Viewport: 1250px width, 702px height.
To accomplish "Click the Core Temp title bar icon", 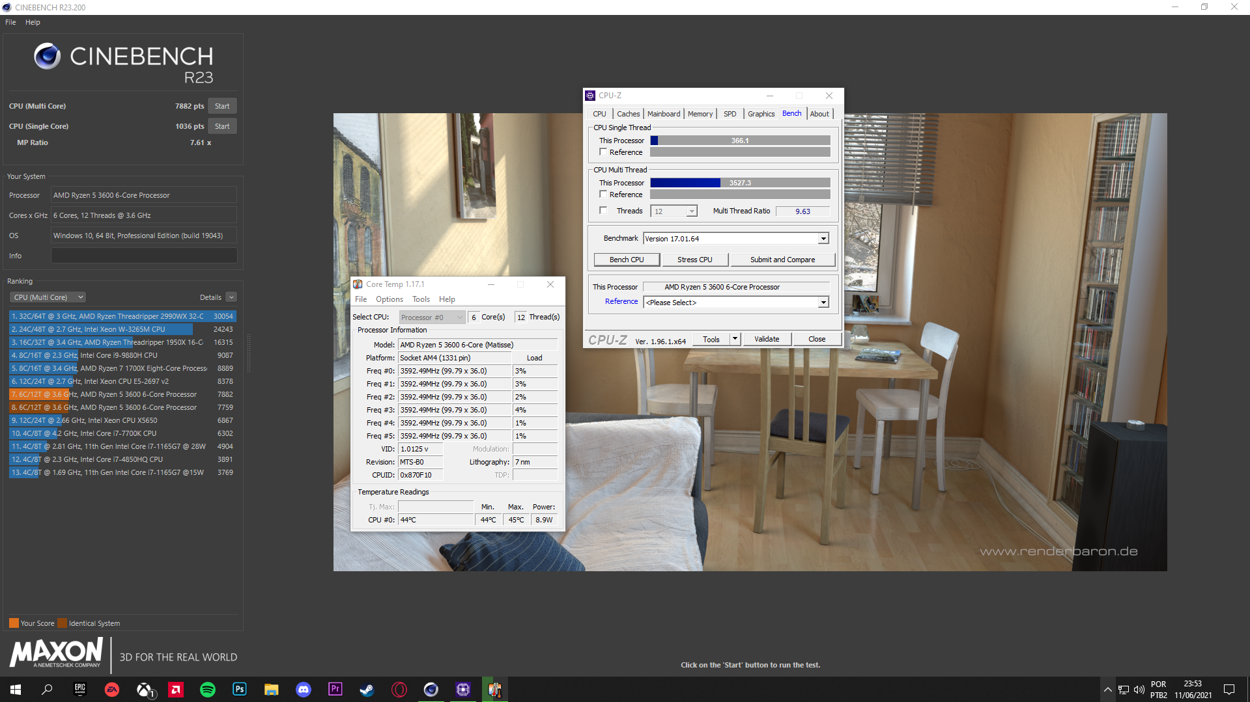I will pos(358,284).
